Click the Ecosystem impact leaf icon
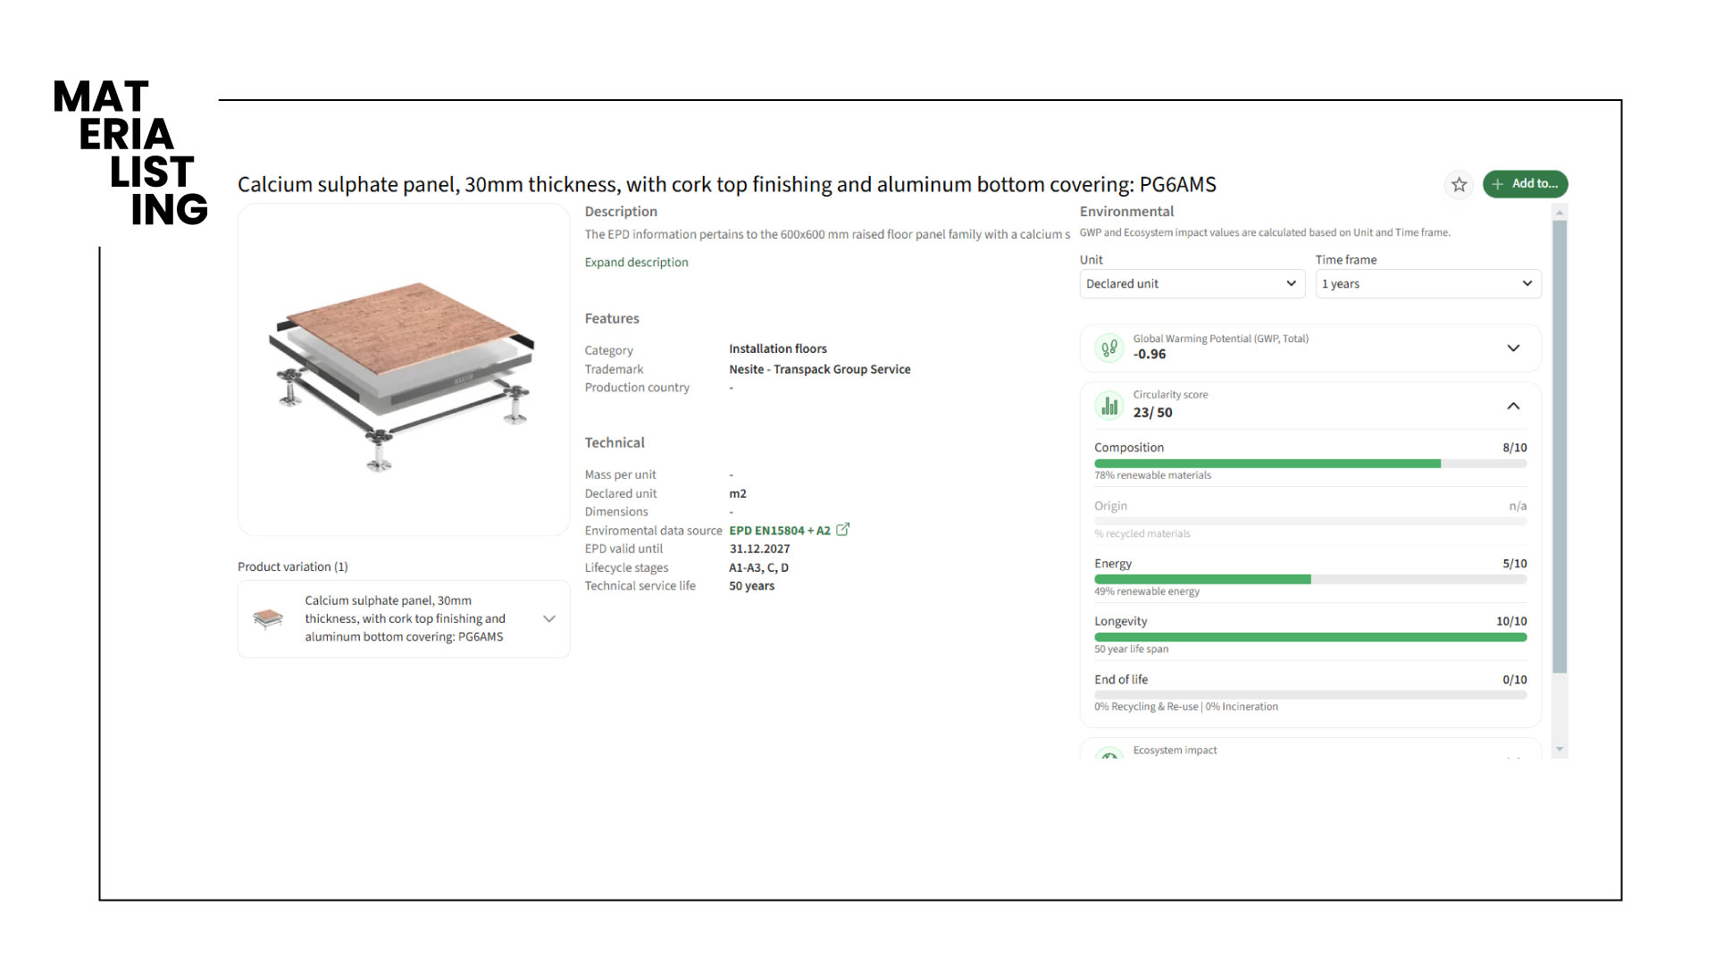 [x=1109, y=755]
